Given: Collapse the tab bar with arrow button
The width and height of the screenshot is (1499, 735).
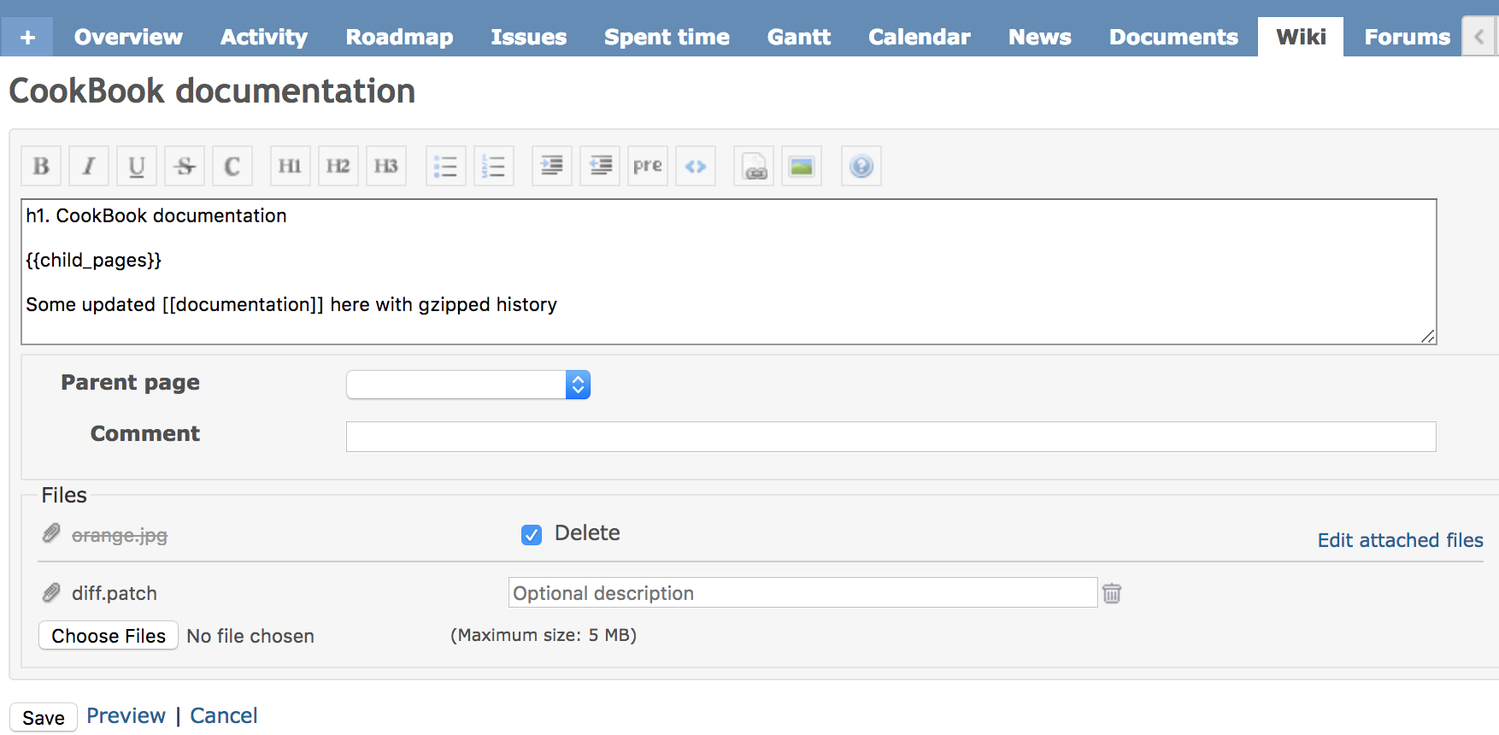Looking at the screenshot, I should (1479, 37).
